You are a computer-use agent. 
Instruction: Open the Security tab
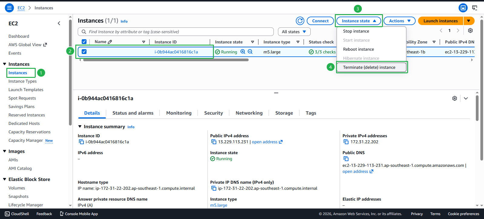(214, 113)
